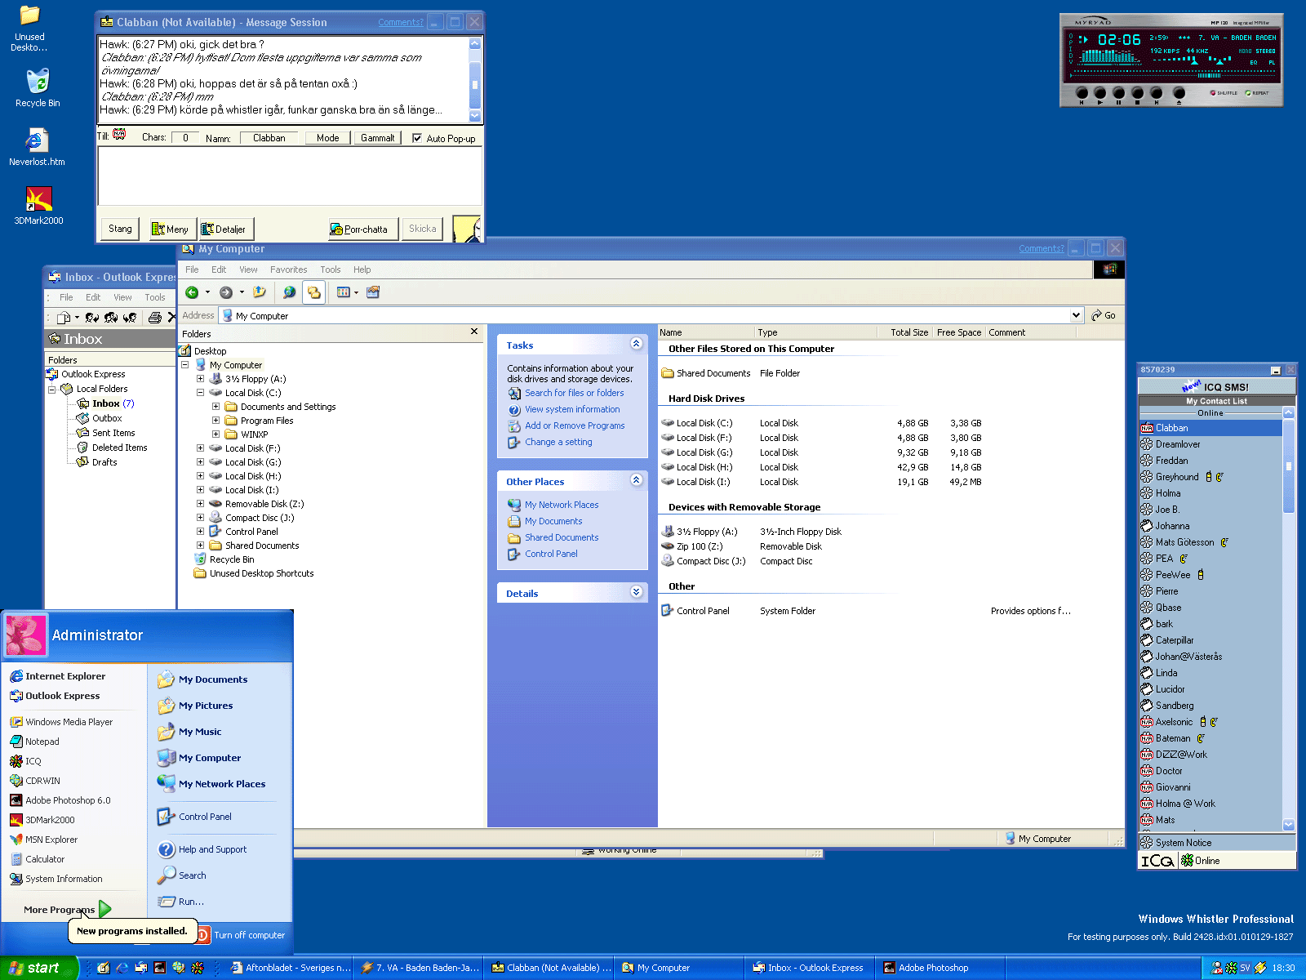
Task: Launch the 3DMark2000 desktop shortcut
Action: coord(38,199)
